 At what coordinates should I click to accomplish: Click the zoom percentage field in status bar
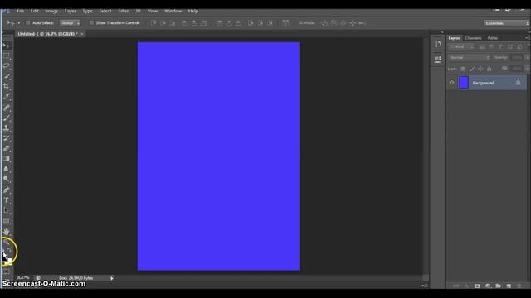point(22,278)
